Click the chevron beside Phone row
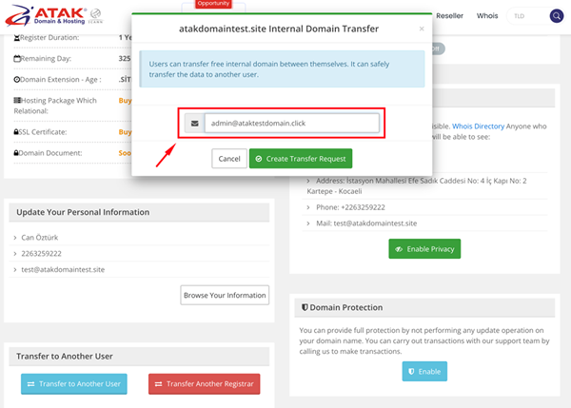The height and width of the screenshot is (408, 571). 308,207
